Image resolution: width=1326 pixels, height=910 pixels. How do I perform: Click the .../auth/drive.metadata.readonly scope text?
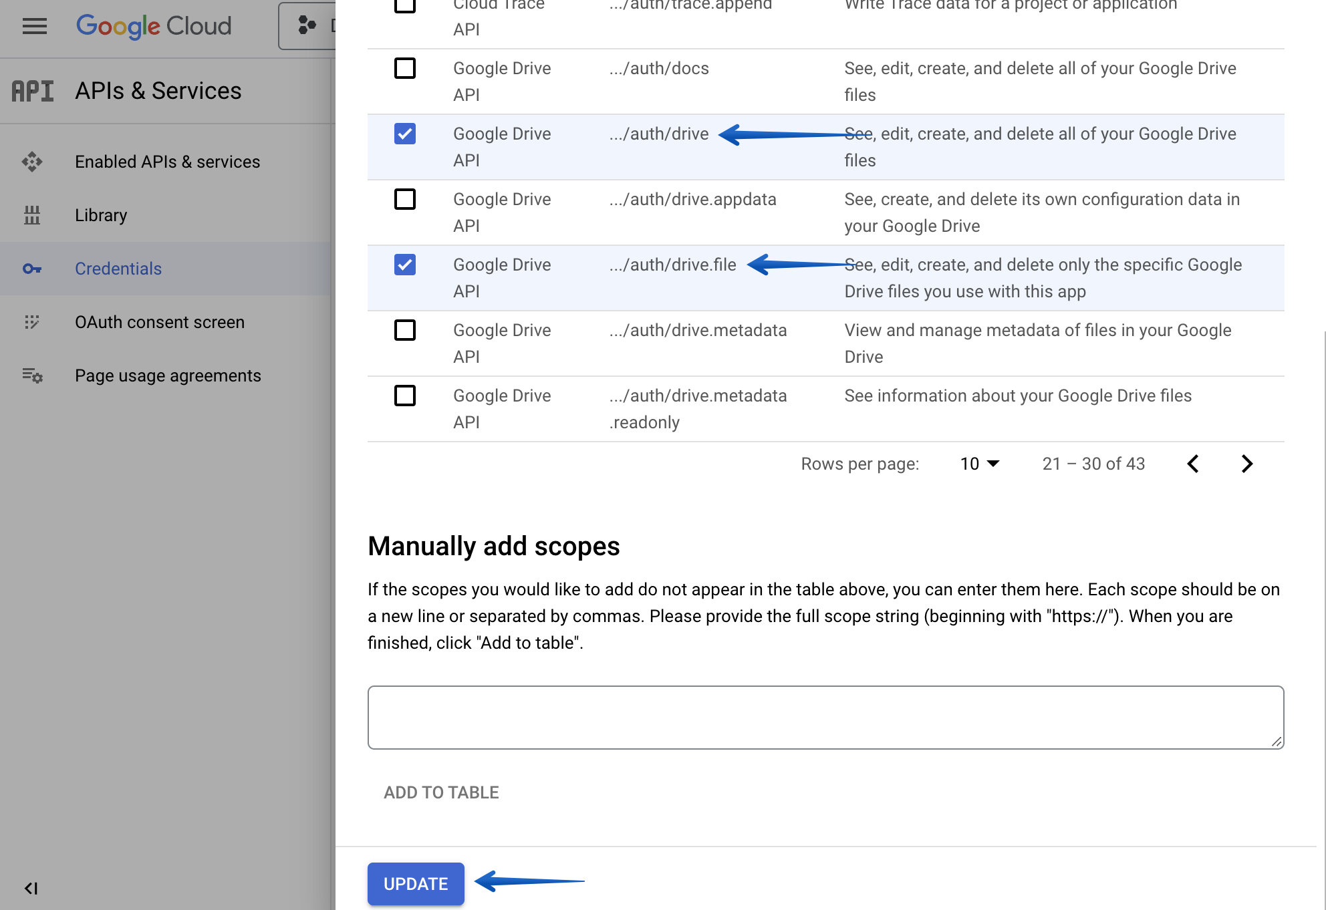pyautogui.click(x=698, y=409)
